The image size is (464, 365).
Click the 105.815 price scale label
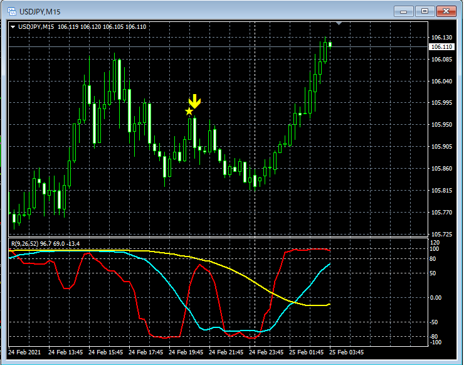[x=442, y=191]
